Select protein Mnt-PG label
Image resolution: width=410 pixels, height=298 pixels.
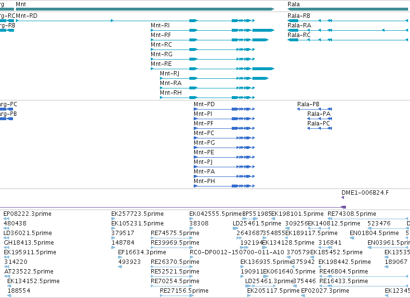click(204, 143)
